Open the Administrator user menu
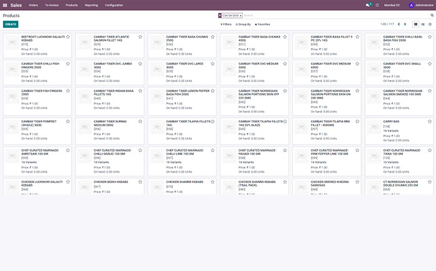436x271 pixels. (421, 5)
